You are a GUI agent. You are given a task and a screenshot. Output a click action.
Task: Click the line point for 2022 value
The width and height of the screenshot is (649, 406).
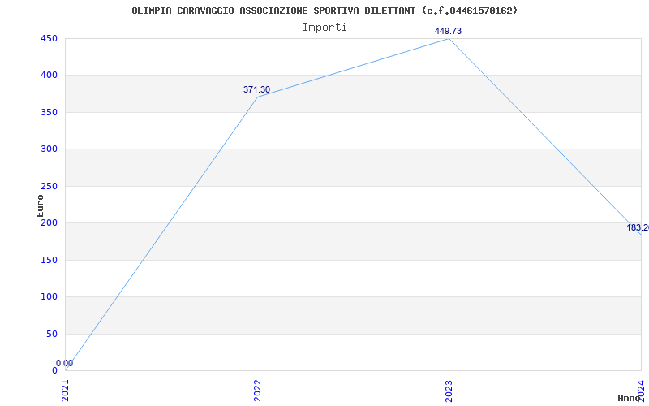click(x=257, y=97)
